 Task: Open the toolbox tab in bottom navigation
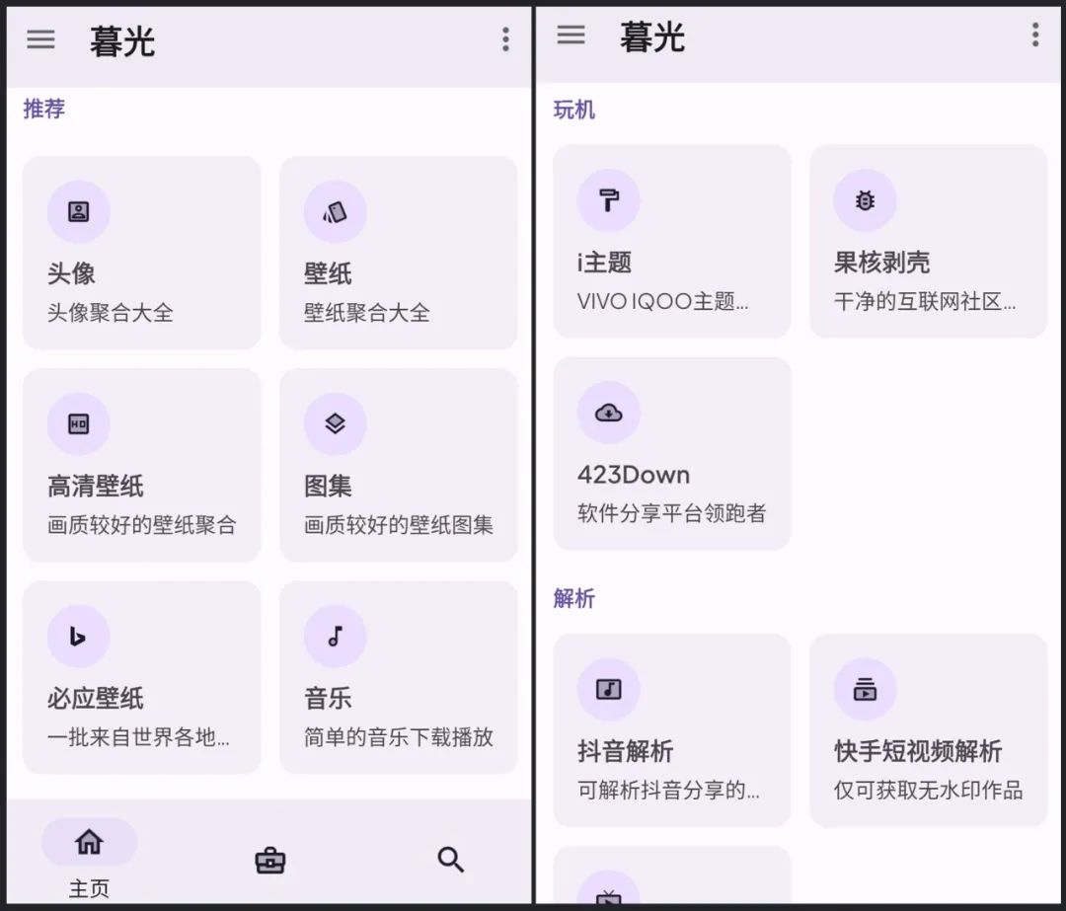[269, 861]
